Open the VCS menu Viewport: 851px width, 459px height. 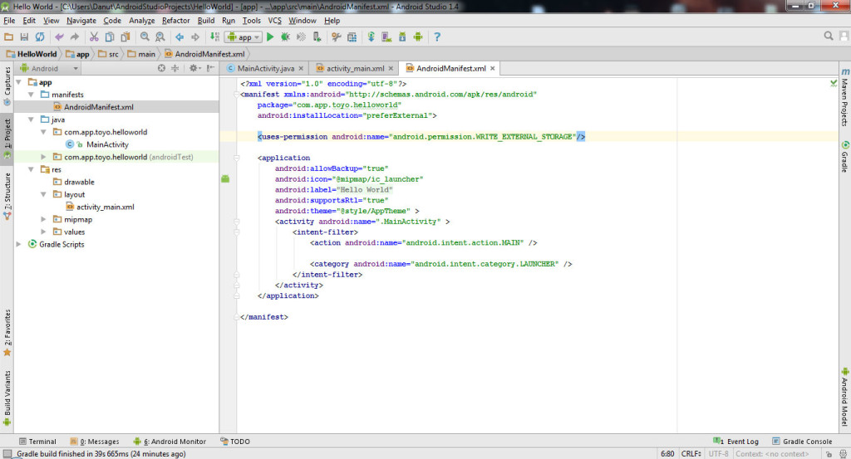[x=274, y=21]
